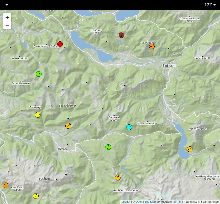
Task: Select the yellow wind marker below Raucheck
Action: [36, 195]
